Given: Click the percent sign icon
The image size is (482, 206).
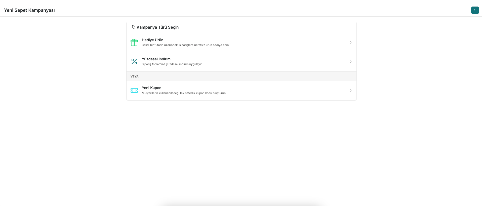Looking at the screenshot, I should tap(134, 62).
